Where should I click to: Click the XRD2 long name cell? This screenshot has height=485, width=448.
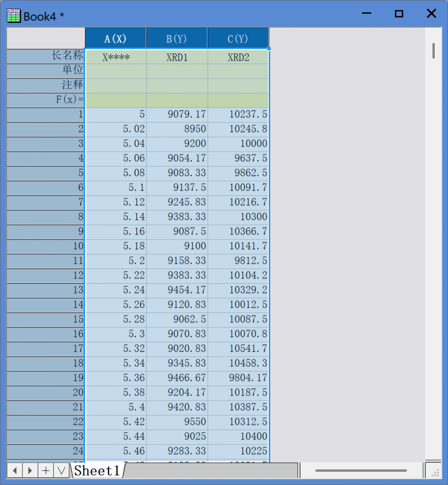coord(238,57)
